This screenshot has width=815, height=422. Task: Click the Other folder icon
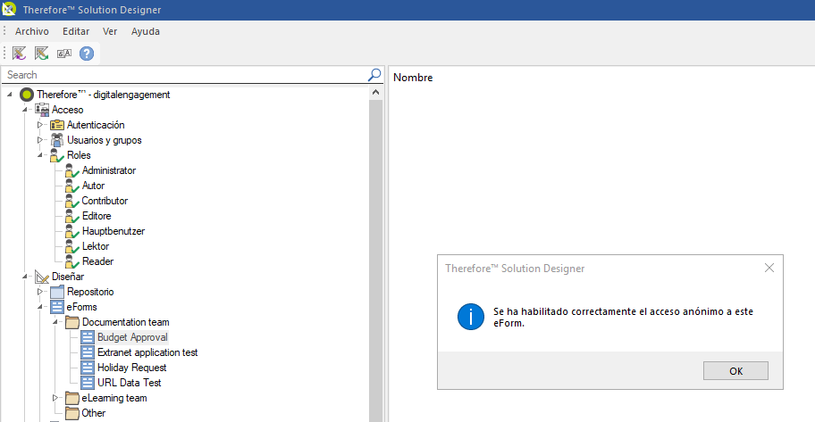[72, 413]
